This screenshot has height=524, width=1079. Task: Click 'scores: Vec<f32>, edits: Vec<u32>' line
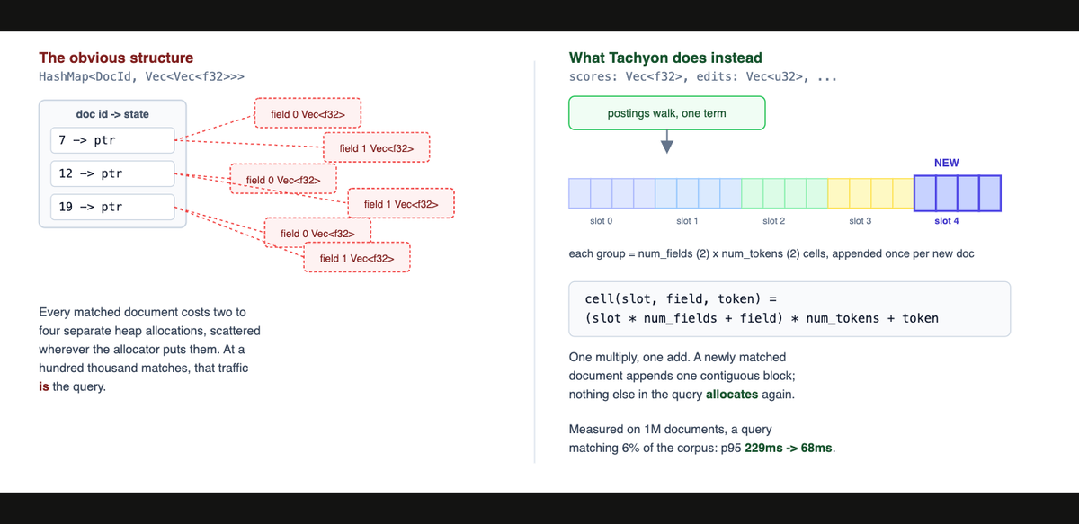click(x=703, y=77)
